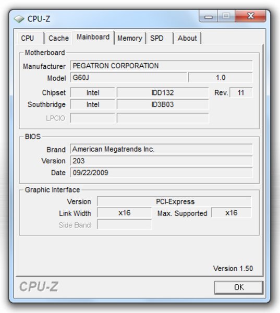Open the Cache tab
The width and height of the screenshot is (280, 313).
pyautogui.click(x=58, y=38)
